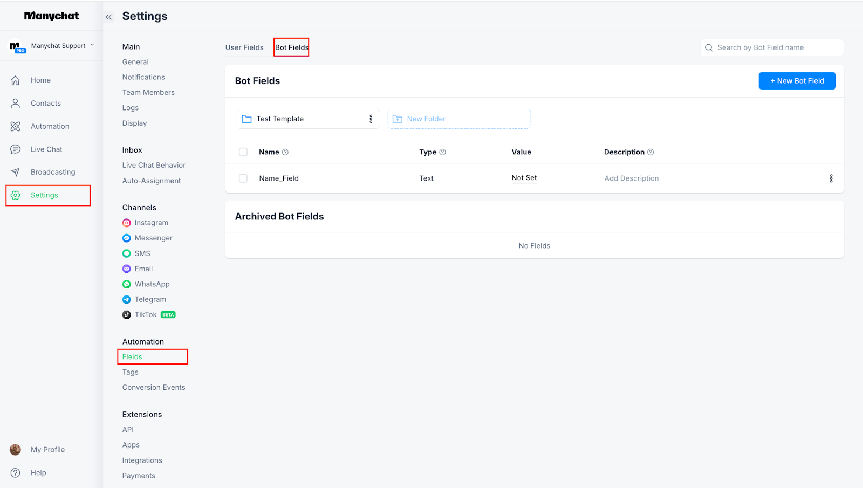Open Home via the house icon
This screenshot has height=488, width=863.
pyautogui.click(x=16, y=80)
